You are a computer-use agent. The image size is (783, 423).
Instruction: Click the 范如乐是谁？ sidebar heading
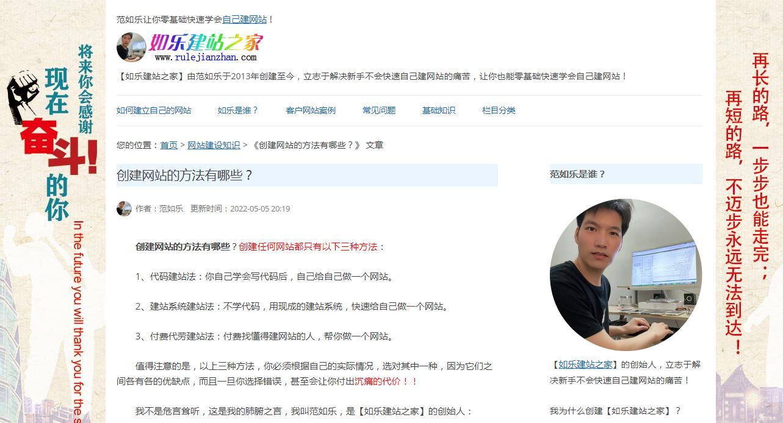click(577, 174)
